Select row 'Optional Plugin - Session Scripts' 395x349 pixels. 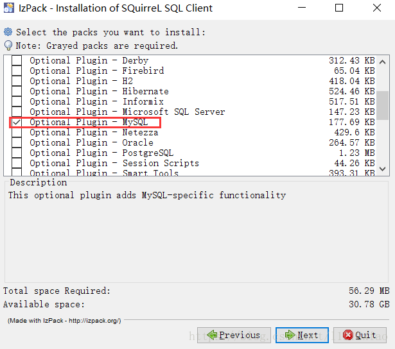click(x=190, y=164)
